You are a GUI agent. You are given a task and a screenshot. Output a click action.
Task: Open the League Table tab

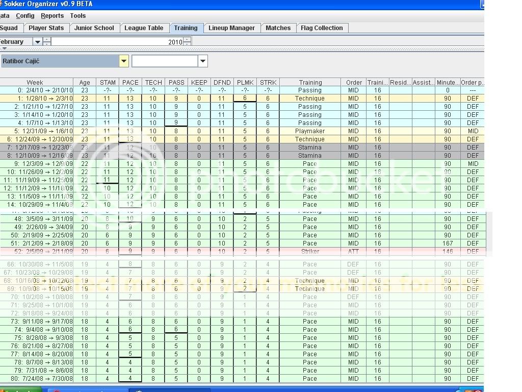[144, 28]
